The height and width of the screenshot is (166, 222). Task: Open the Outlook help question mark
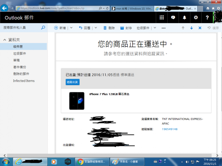coord(207,18)
